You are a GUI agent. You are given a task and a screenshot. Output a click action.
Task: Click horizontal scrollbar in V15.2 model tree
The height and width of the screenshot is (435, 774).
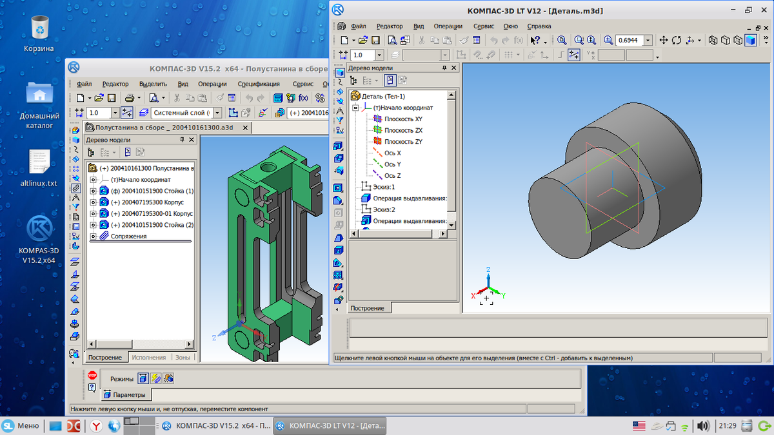coord(141,345)
